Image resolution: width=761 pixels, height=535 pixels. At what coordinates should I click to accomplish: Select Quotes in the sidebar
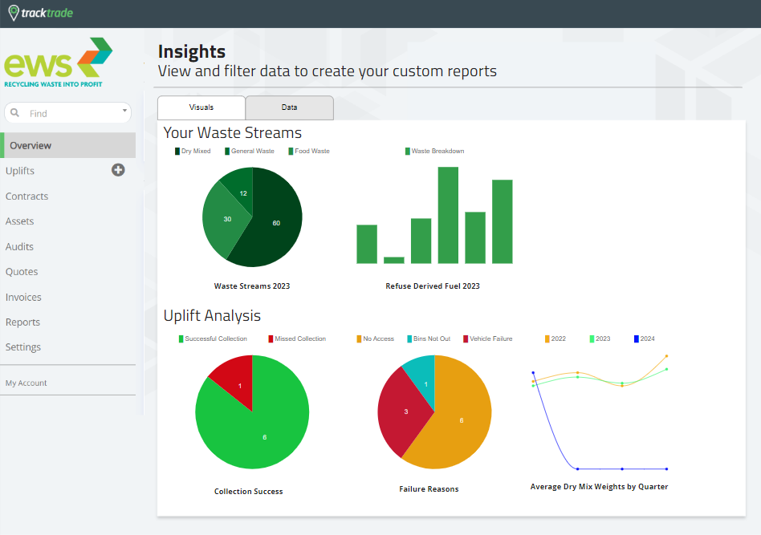22,272
